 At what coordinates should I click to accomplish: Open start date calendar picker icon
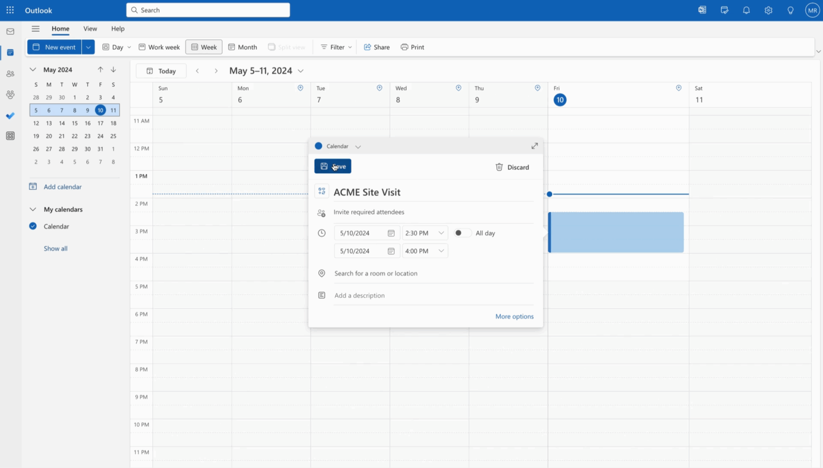391,233
